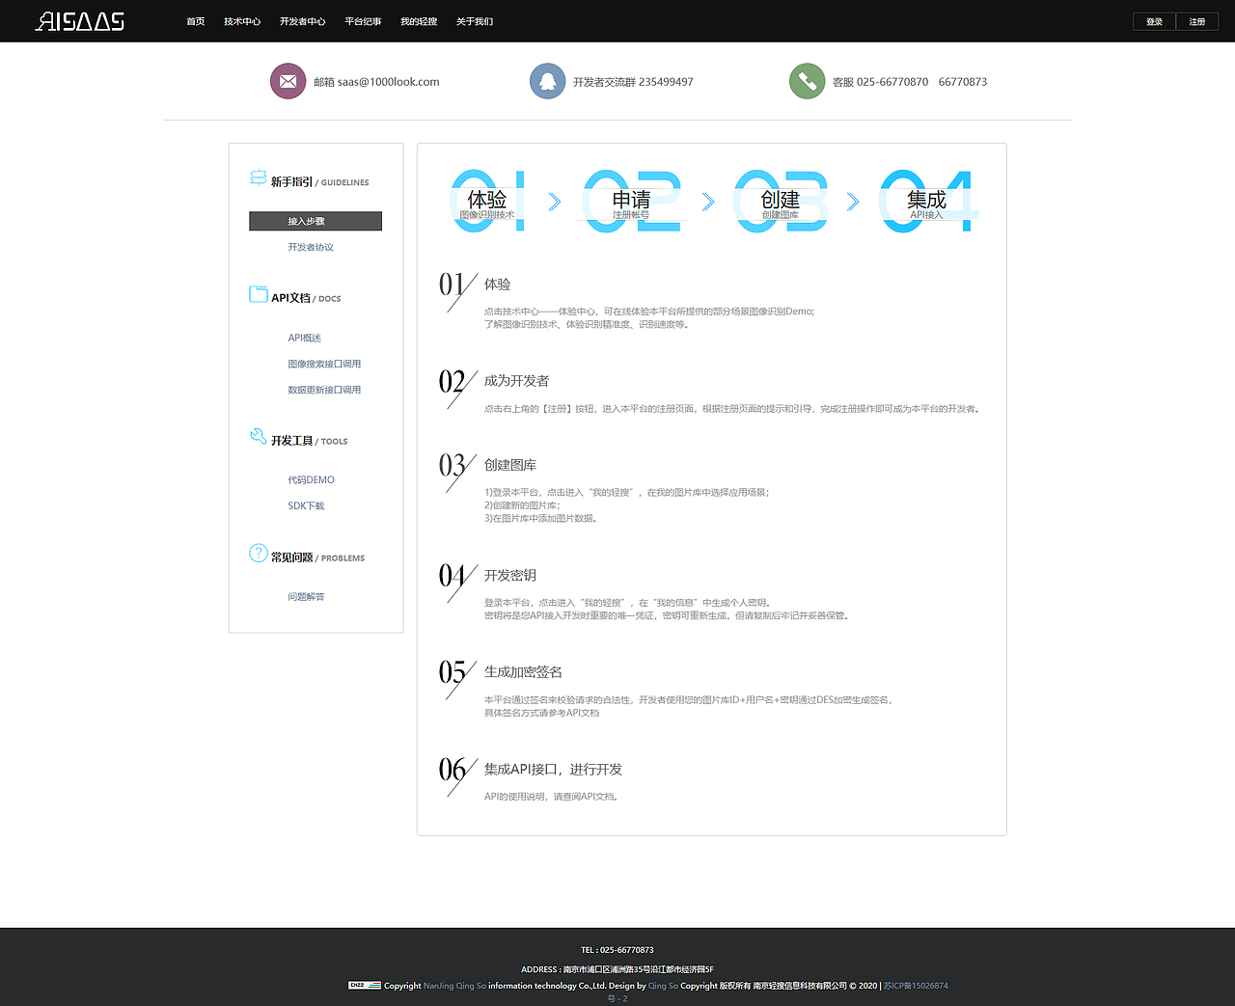Open the 首页 nav item
This screenshot has width=1235, height=1006.
pos(196,21)
